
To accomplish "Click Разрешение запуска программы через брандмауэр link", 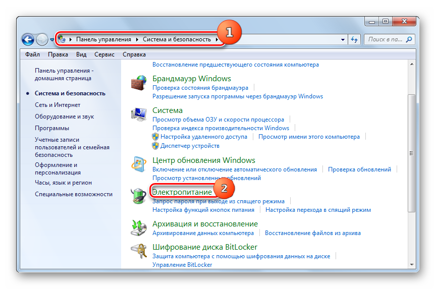I will (238, 96).
